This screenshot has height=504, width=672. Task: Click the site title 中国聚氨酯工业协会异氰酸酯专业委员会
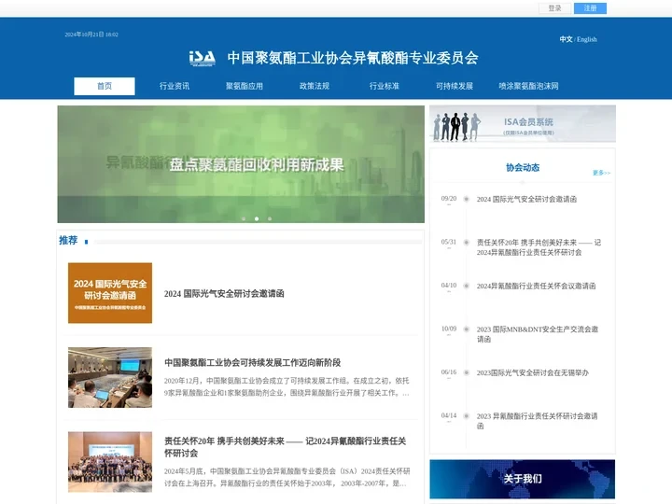click(x=353, y=58)
